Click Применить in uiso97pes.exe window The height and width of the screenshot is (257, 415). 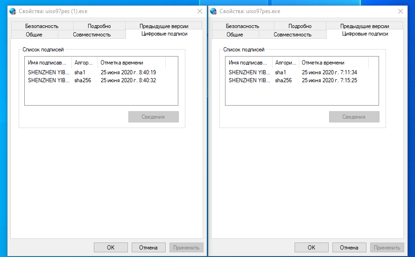point(387,248)
